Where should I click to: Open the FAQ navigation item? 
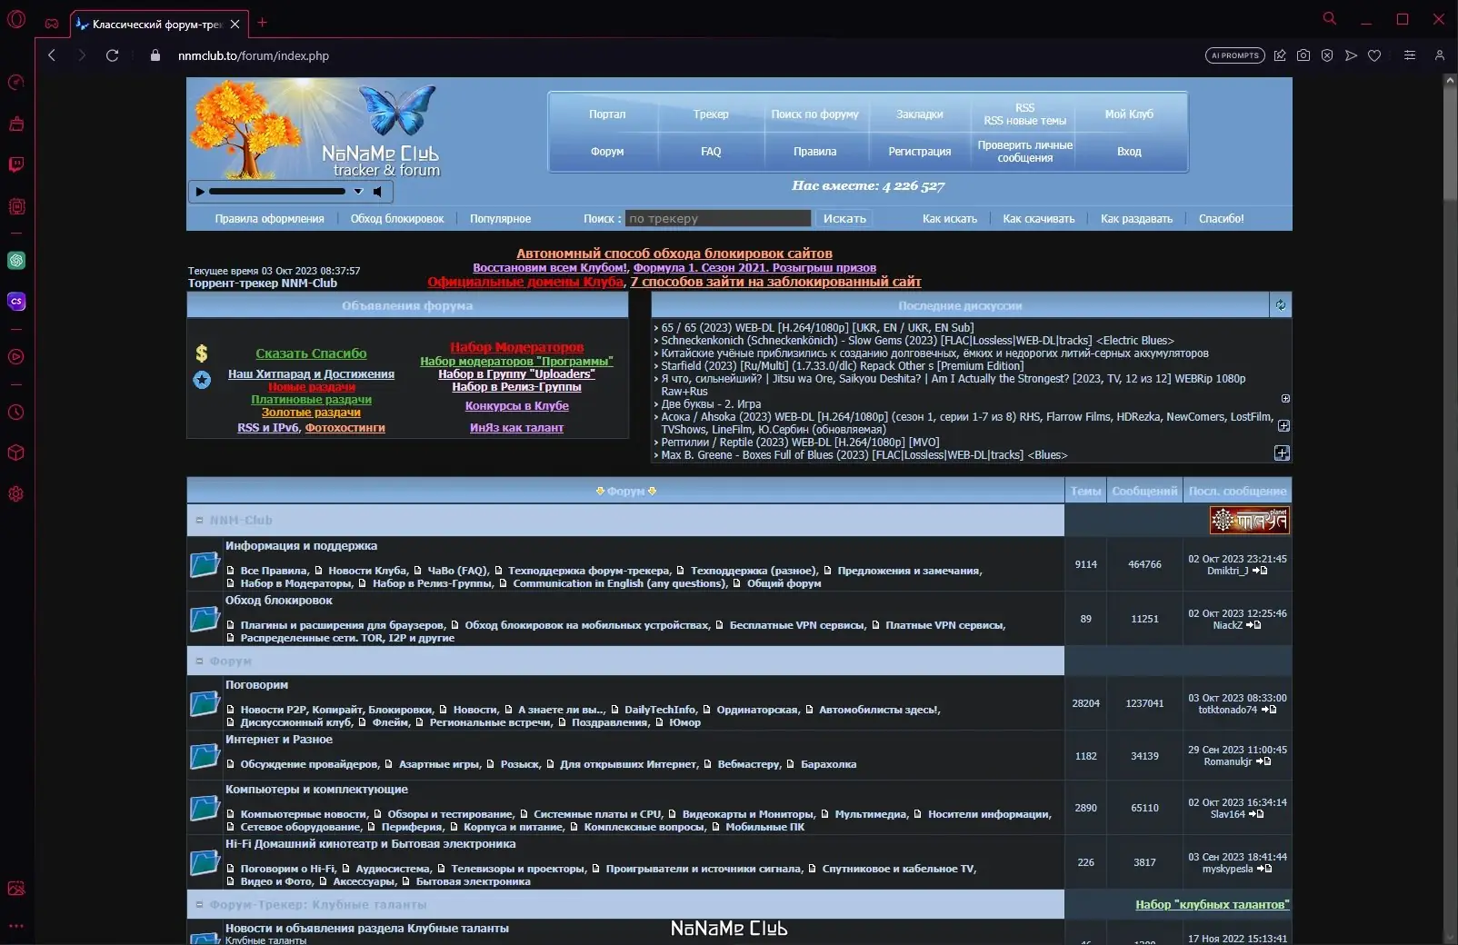pos(711,152)
